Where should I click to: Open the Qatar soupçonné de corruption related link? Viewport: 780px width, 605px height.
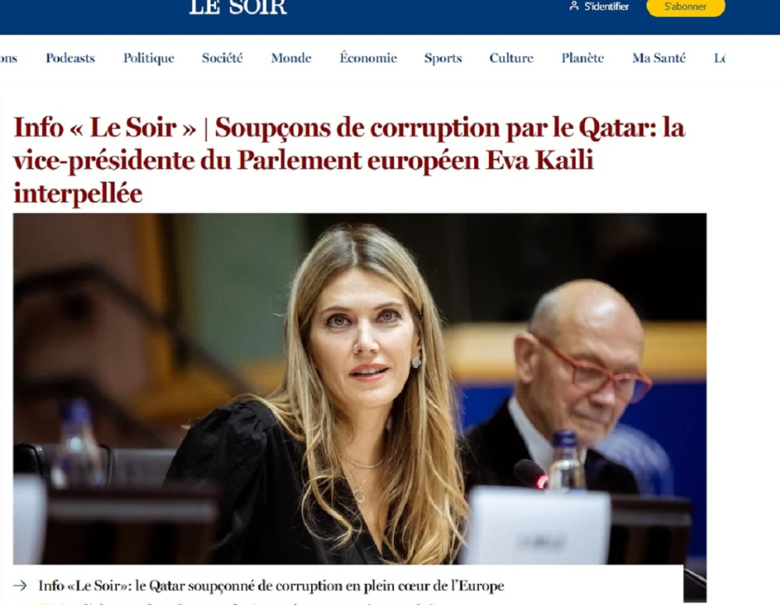click(x=271, y=586)
